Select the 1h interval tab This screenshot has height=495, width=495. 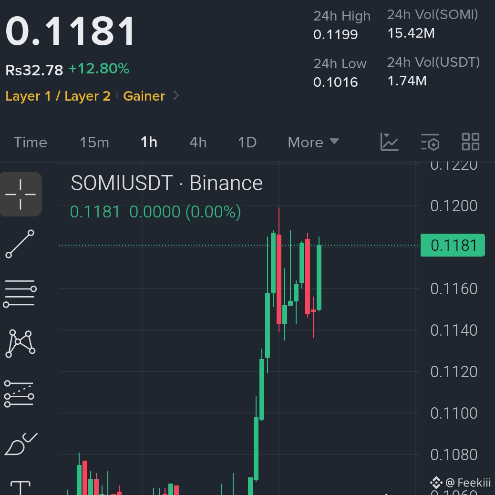click(x=149, y=142)
